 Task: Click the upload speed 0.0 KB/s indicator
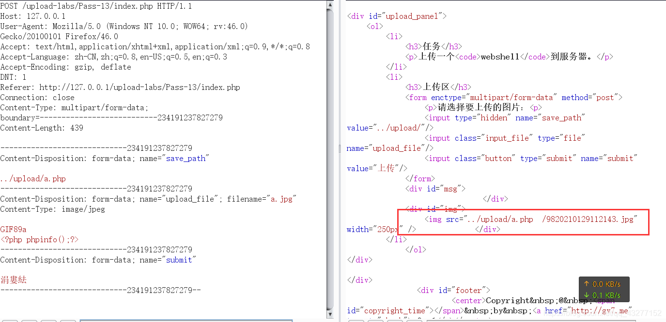(602, 284)
